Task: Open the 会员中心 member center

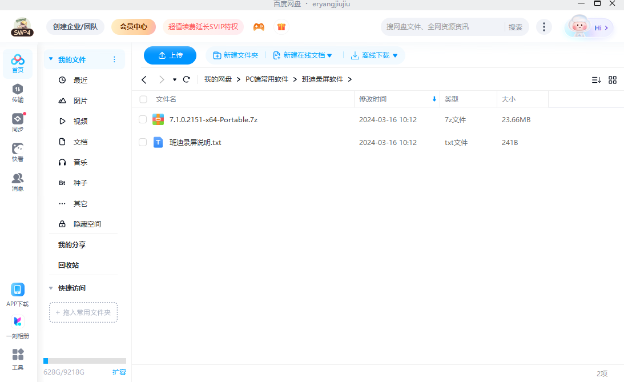Action: pyautogui.click(x=134, y=27)
